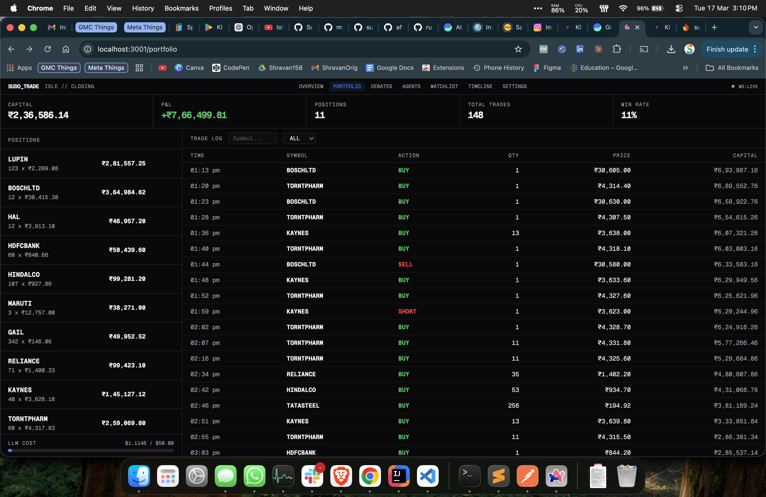Open the Figma bookmark
The width and height of the screenshot is (766, 497).
pyautogui.click(x=547, y=68)
